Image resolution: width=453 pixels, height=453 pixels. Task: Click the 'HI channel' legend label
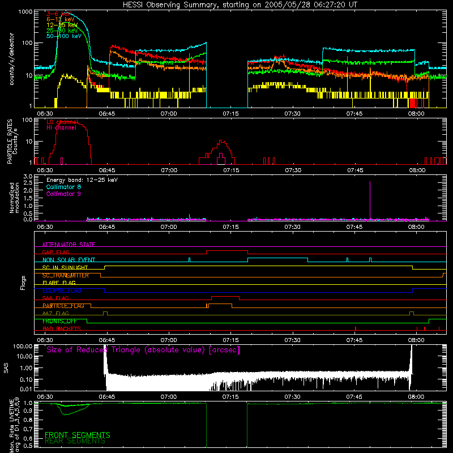(x=62, y=128)
